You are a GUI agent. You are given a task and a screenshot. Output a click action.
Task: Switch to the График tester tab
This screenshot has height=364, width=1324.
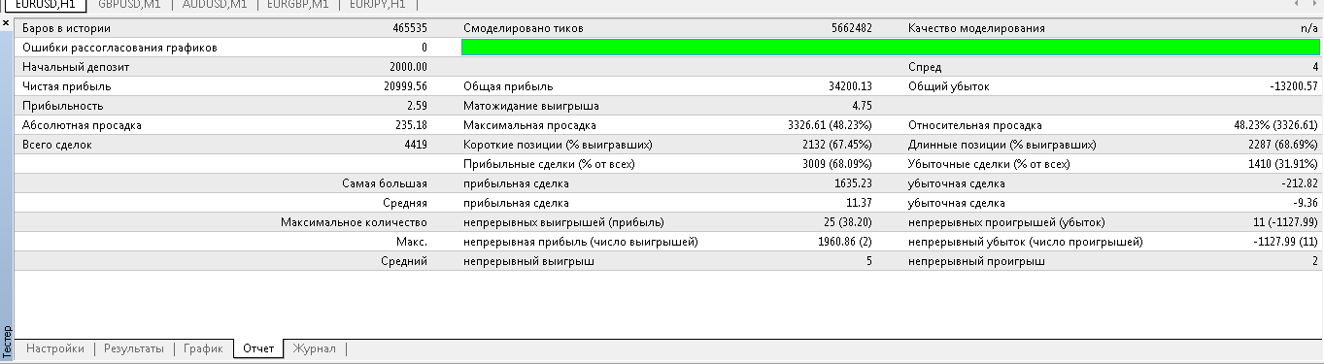tap(203, 348)
